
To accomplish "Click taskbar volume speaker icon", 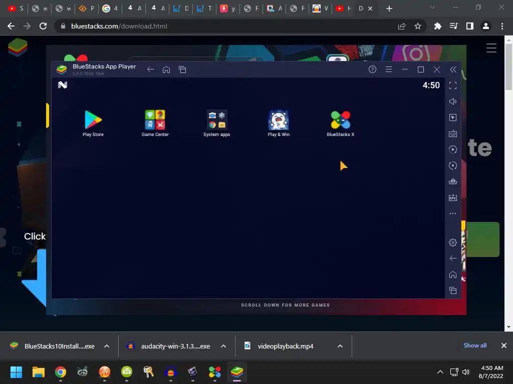I will (466, 372).
